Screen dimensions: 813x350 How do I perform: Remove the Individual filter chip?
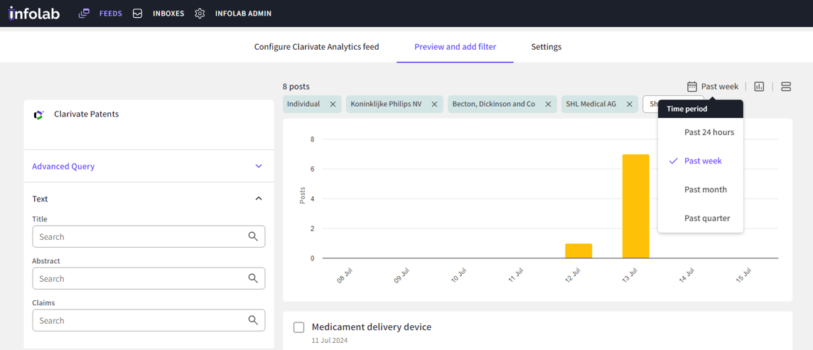click(333, 104)
